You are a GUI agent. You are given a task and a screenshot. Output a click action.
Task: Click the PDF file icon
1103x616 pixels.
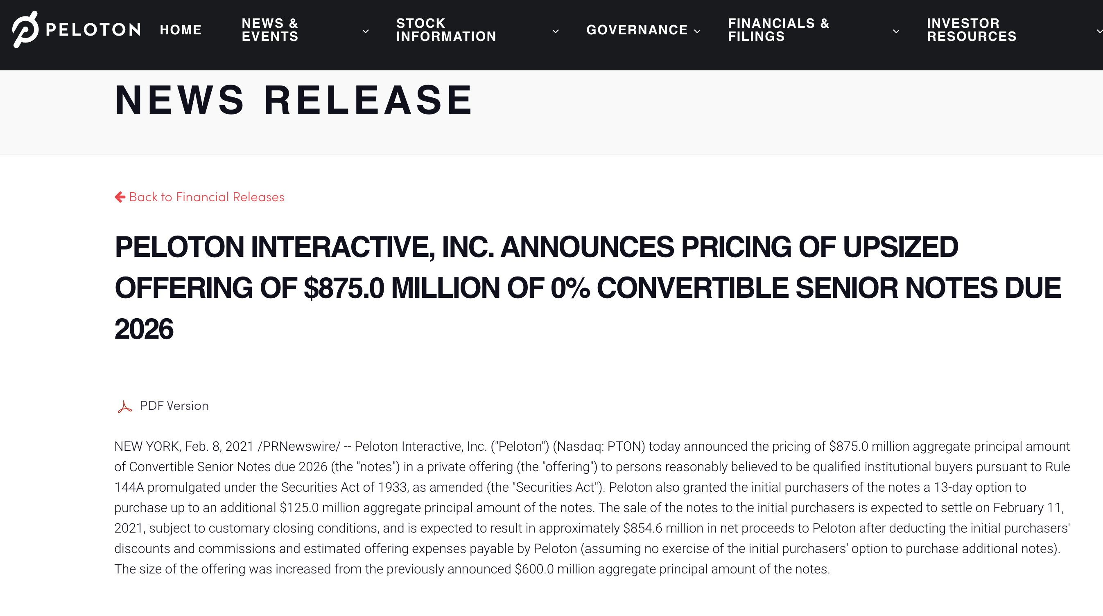pos(124,407)
